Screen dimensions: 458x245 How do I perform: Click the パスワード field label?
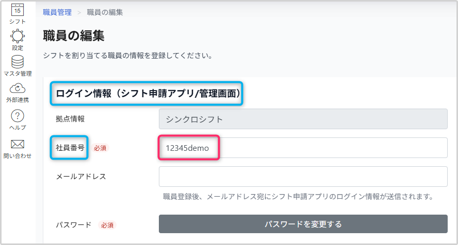pyautogui.click(x=74, y=225)
